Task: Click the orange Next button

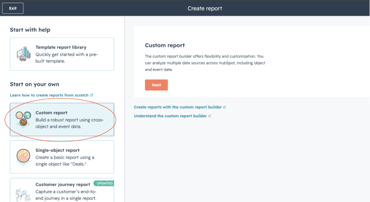Action: 156,85
